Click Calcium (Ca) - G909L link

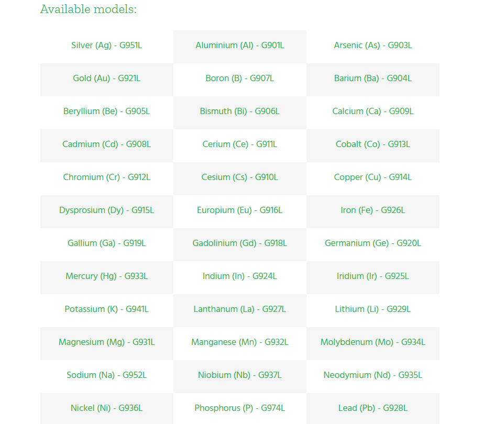373,111
